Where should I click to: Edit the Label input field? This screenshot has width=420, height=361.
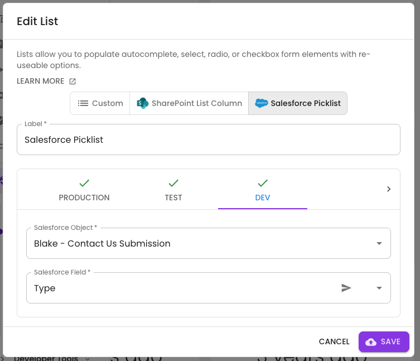coord(209,139)
